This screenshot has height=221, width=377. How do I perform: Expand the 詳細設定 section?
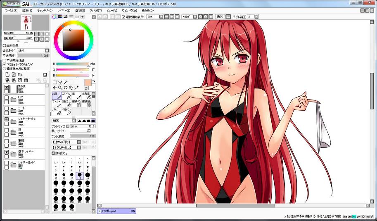pos(53,153)
